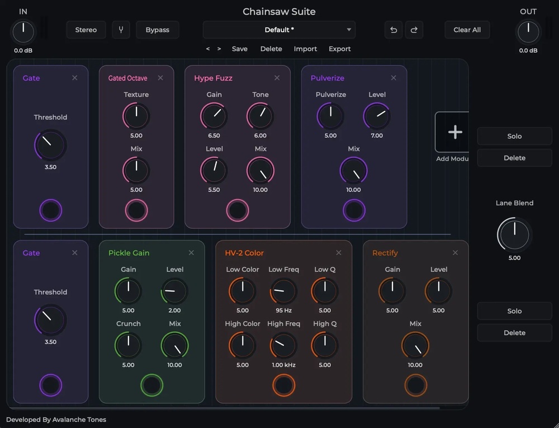Click the horizontal scrollbar under the lanes

225,408
